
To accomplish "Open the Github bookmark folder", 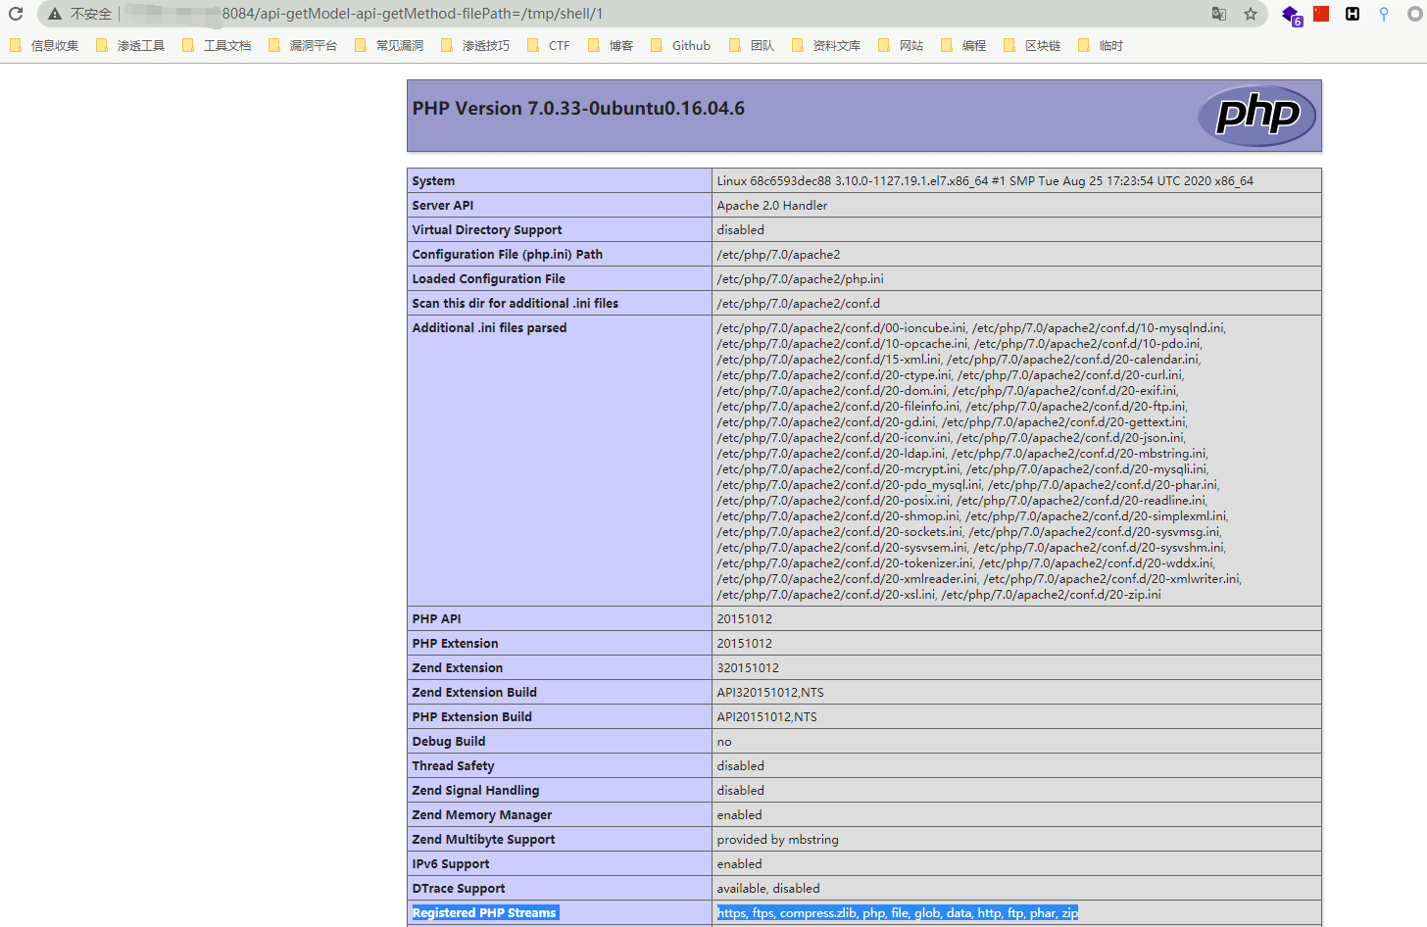I will [x=681, y=45].
